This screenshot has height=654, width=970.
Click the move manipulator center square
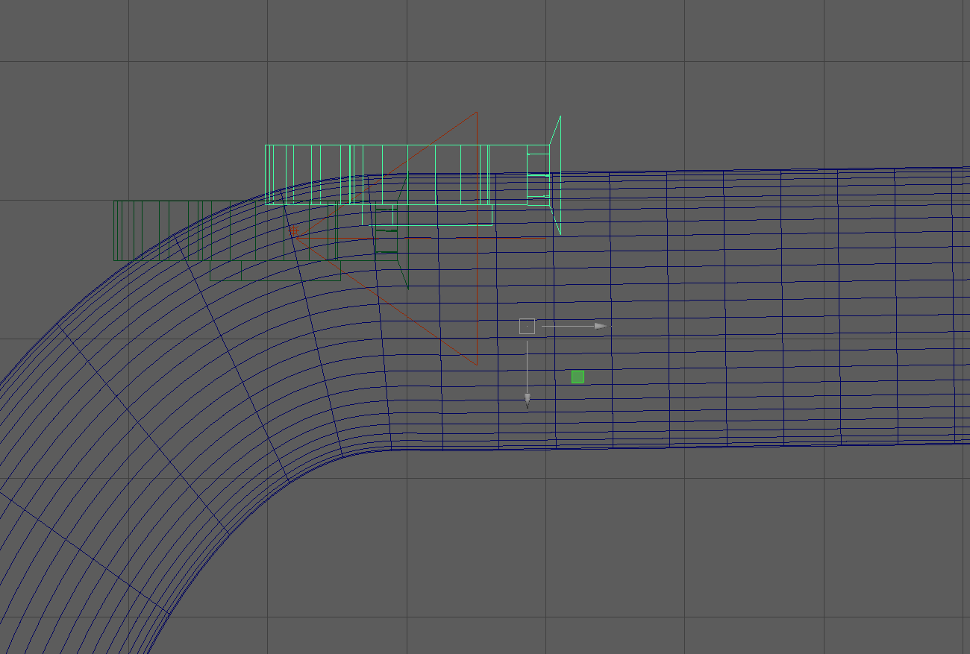(527, 326)
